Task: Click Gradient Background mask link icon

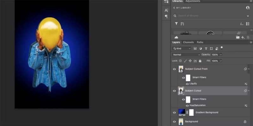Action: point(187,112)
